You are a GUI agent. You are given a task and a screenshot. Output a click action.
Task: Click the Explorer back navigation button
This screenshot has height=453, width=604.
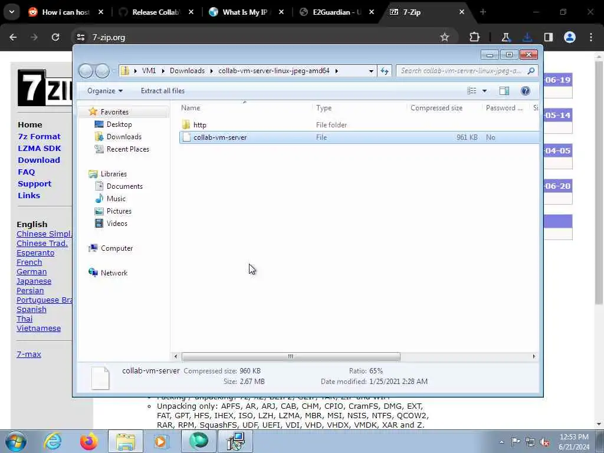(86, 71)
